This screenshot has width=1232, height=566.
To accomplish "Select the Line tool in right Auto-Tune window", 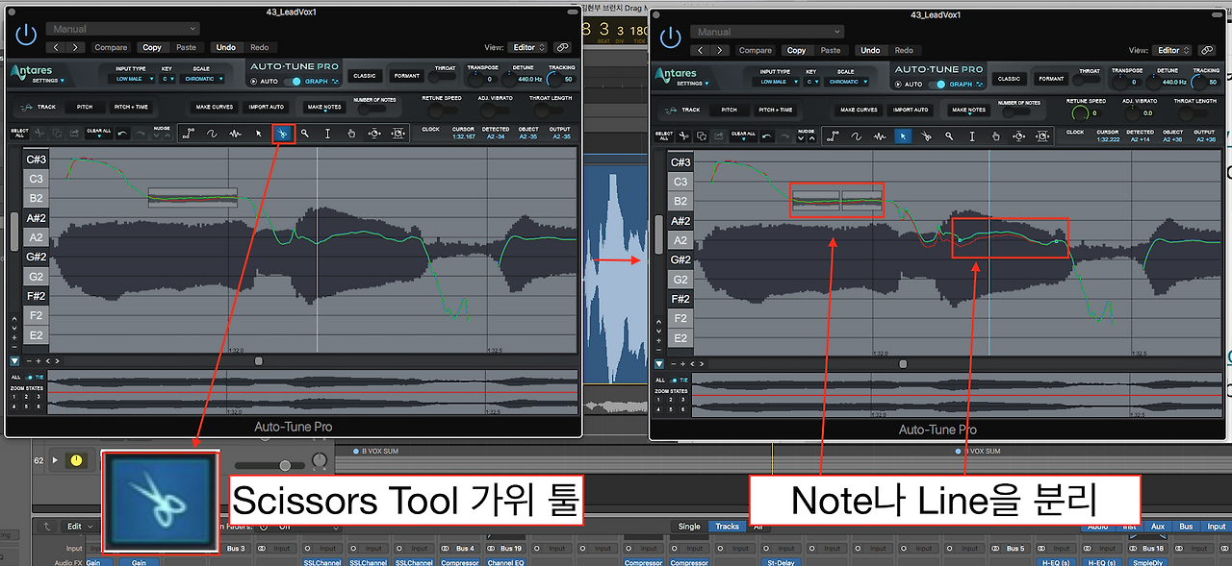I will click(x=834, y=136).
